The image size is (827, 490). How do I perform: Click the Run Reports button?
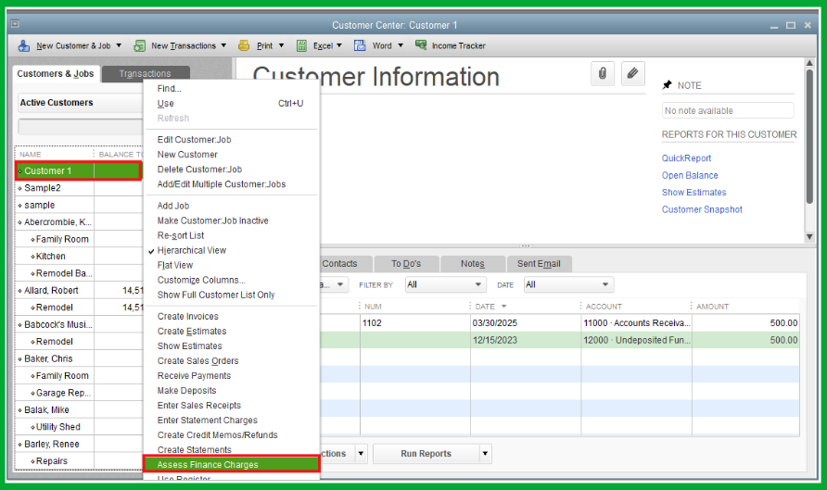click(426, 454)
